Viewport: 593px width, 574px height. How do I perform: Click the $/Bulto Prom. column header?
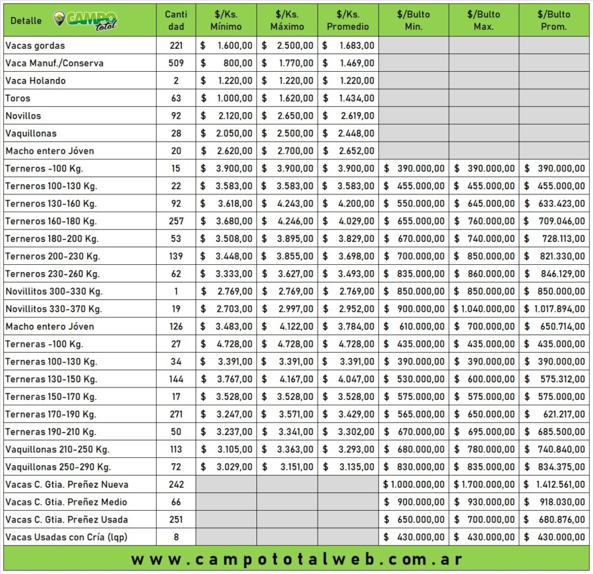[x=554, y=20]
